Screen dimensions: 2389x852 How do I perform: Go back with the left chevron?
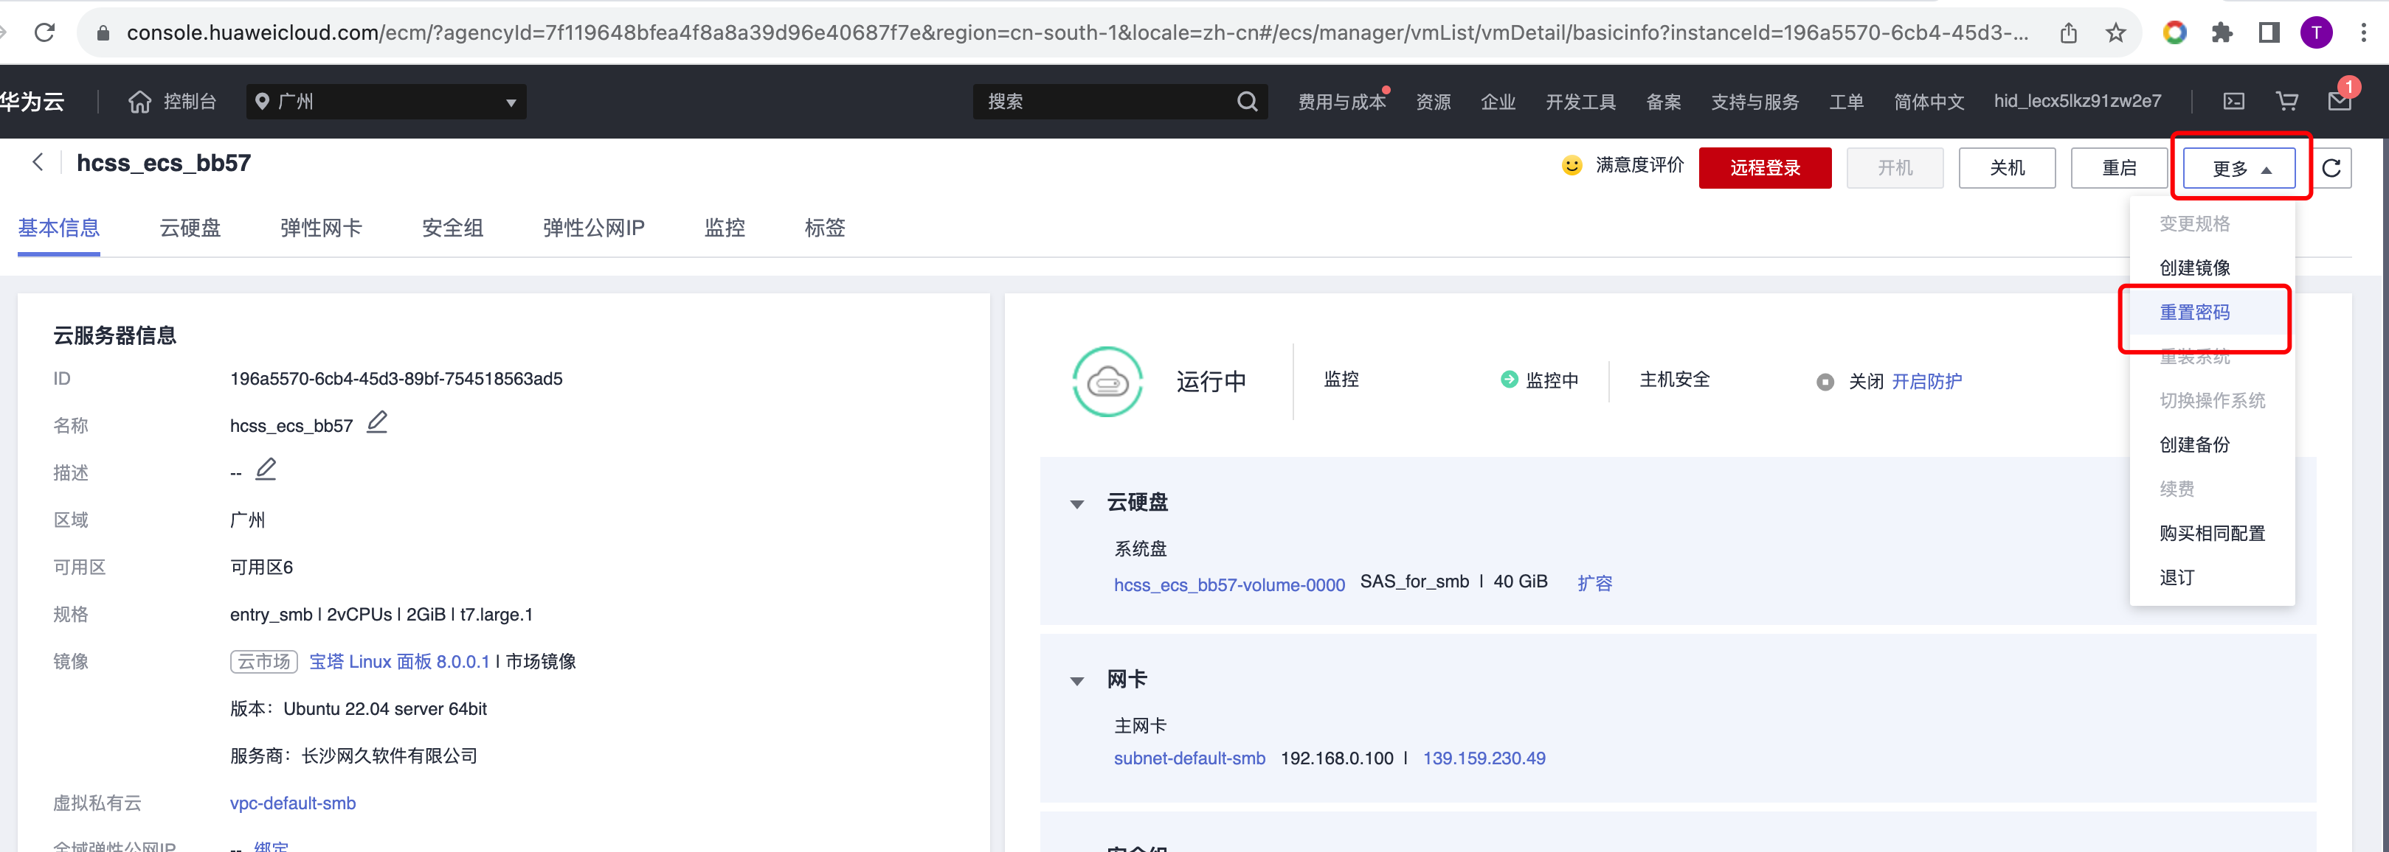point(37,162)
